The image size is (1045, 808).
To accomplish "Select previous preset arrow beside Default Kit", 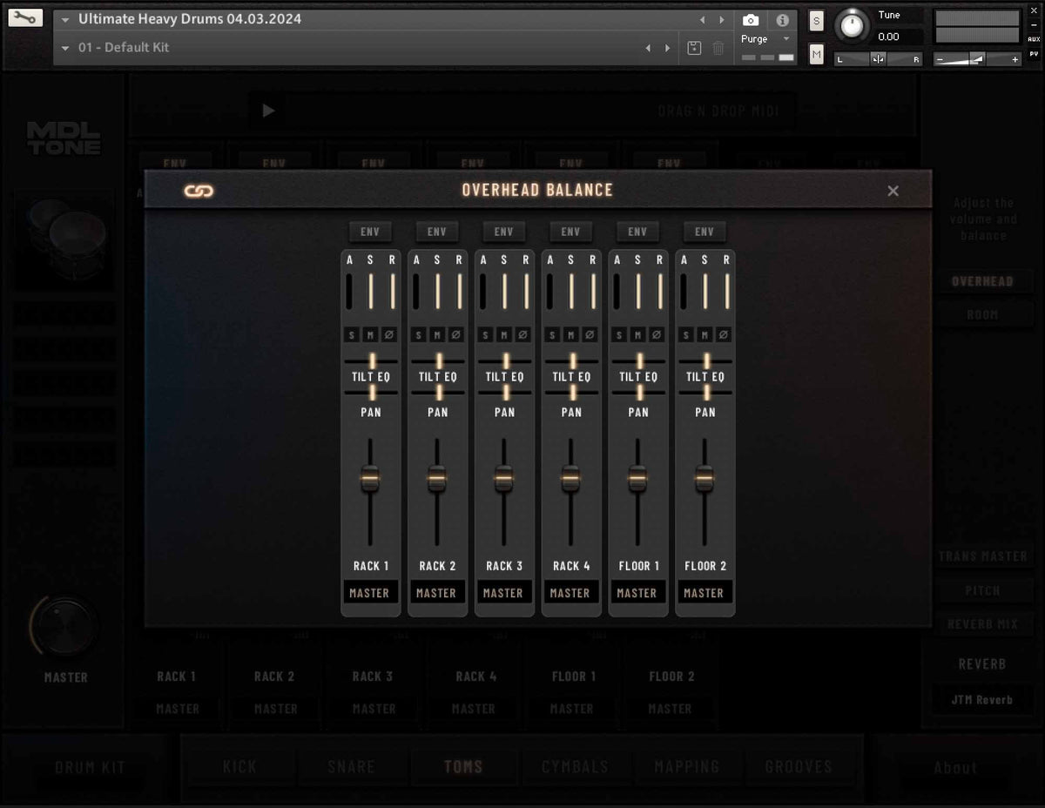I will pyautogui.click(x=648, y=48).
